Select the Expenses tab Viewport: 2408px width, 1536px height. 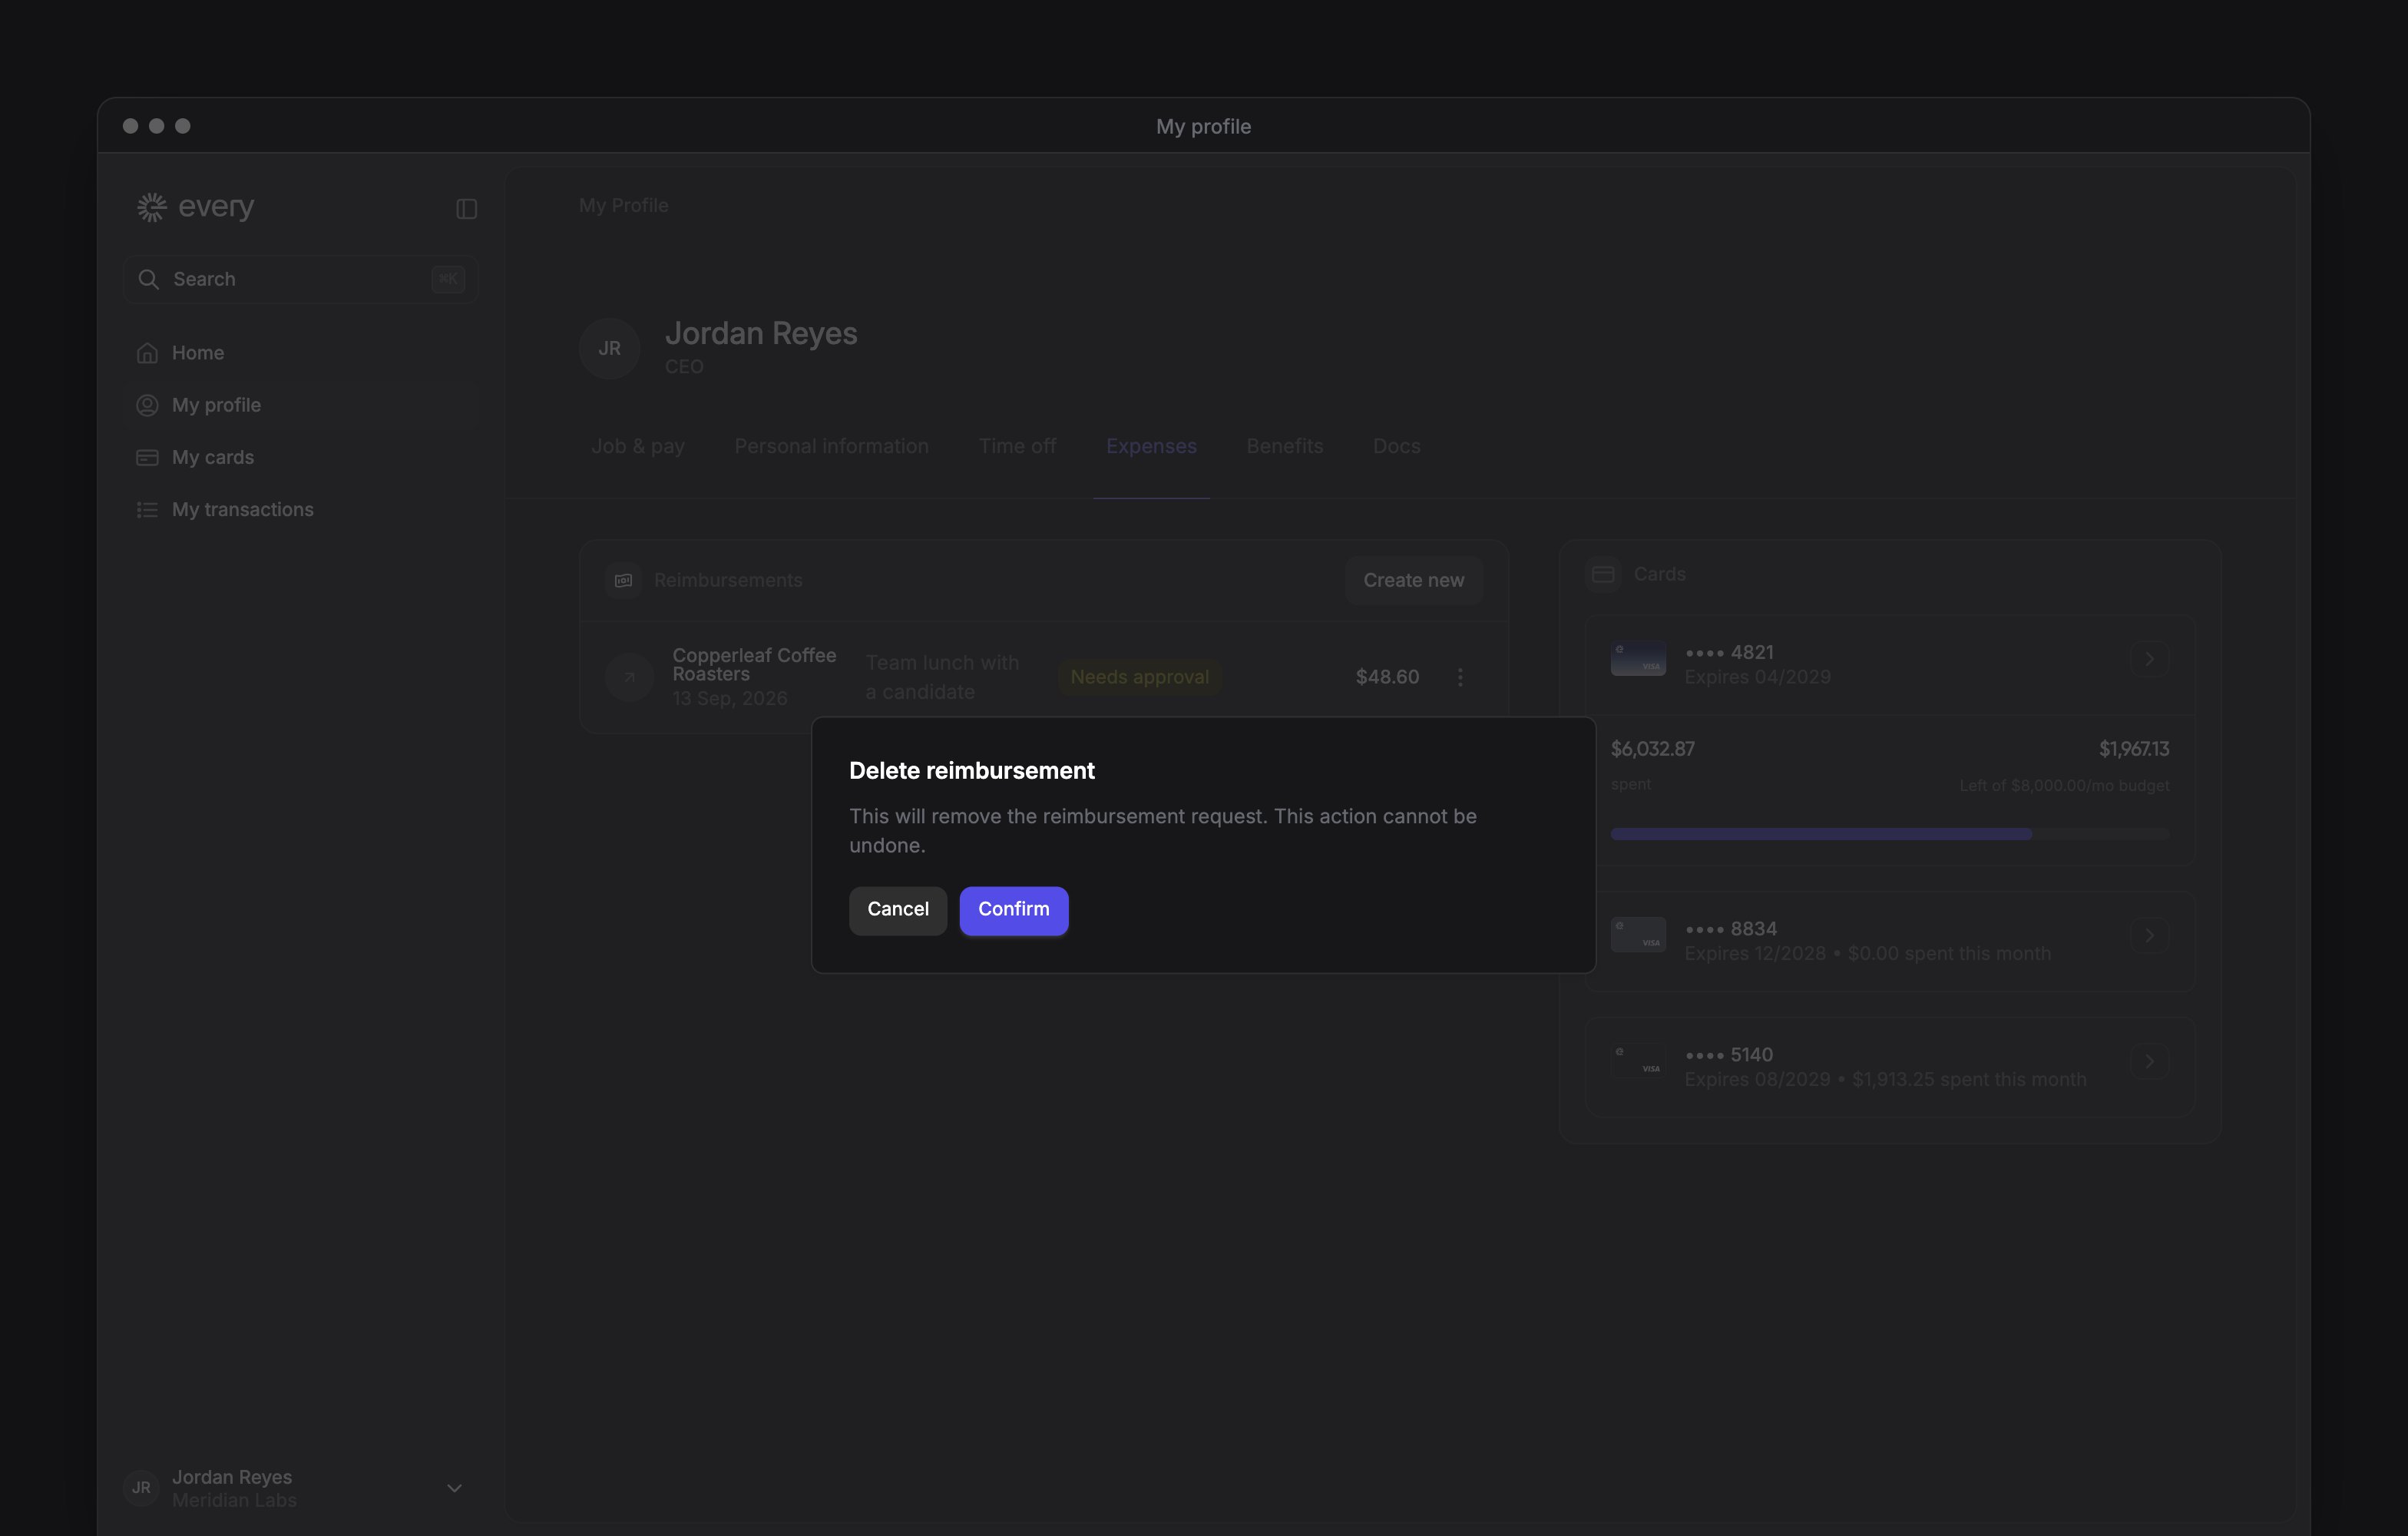[1151, 446]
